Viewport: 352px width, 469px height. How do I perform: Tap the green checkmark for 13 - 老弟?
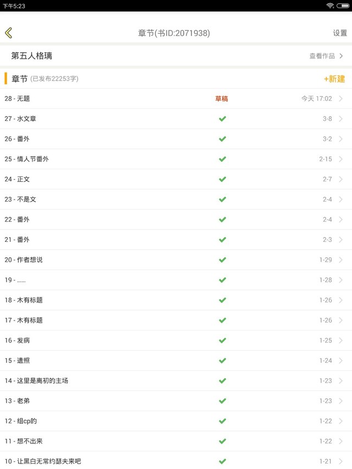click(x=222, y=401)
